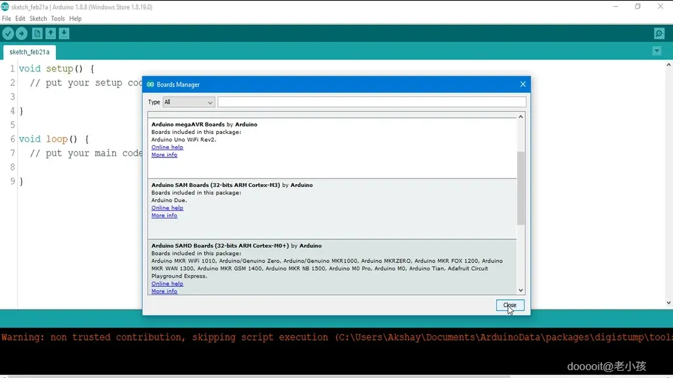Image resolution: width=673 pixels, height=378 pixels.
Task: Create a new sketch with New icon
Action: (x=37, y=33)
